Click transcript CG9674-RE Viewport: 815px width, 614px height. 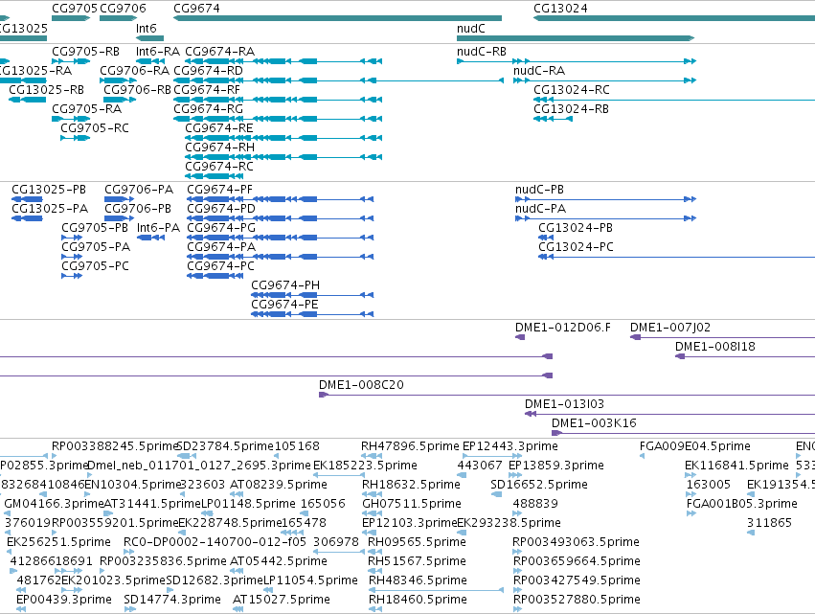(219, 128)
